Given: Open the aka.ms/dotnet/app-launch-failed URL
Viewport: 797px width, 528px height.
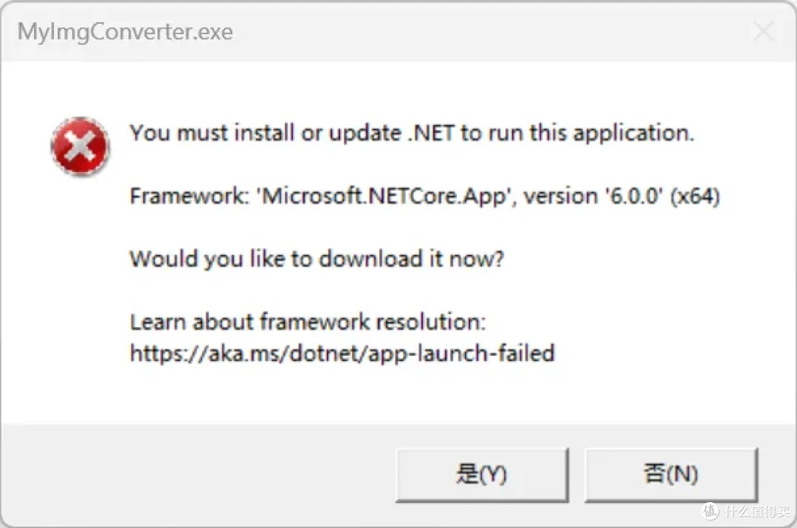Looking at the screenshot, I should tap(342, 353).
